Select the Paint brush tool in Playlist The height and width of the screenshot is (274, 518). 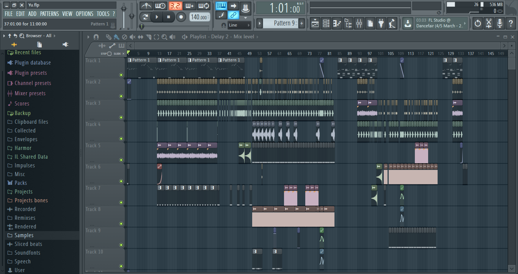[116, 37]
